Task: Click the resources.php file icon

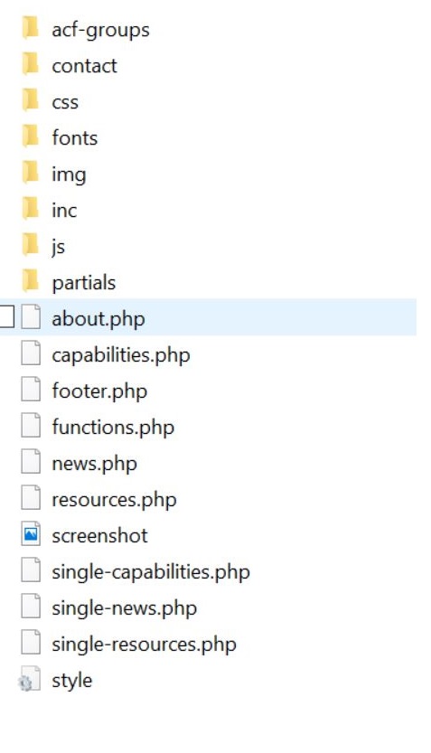Action: click(x=31, y=498)
